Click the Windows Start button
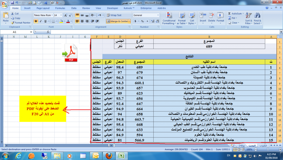The height and width of the screenshot is (160, 283). coord(5,156)
